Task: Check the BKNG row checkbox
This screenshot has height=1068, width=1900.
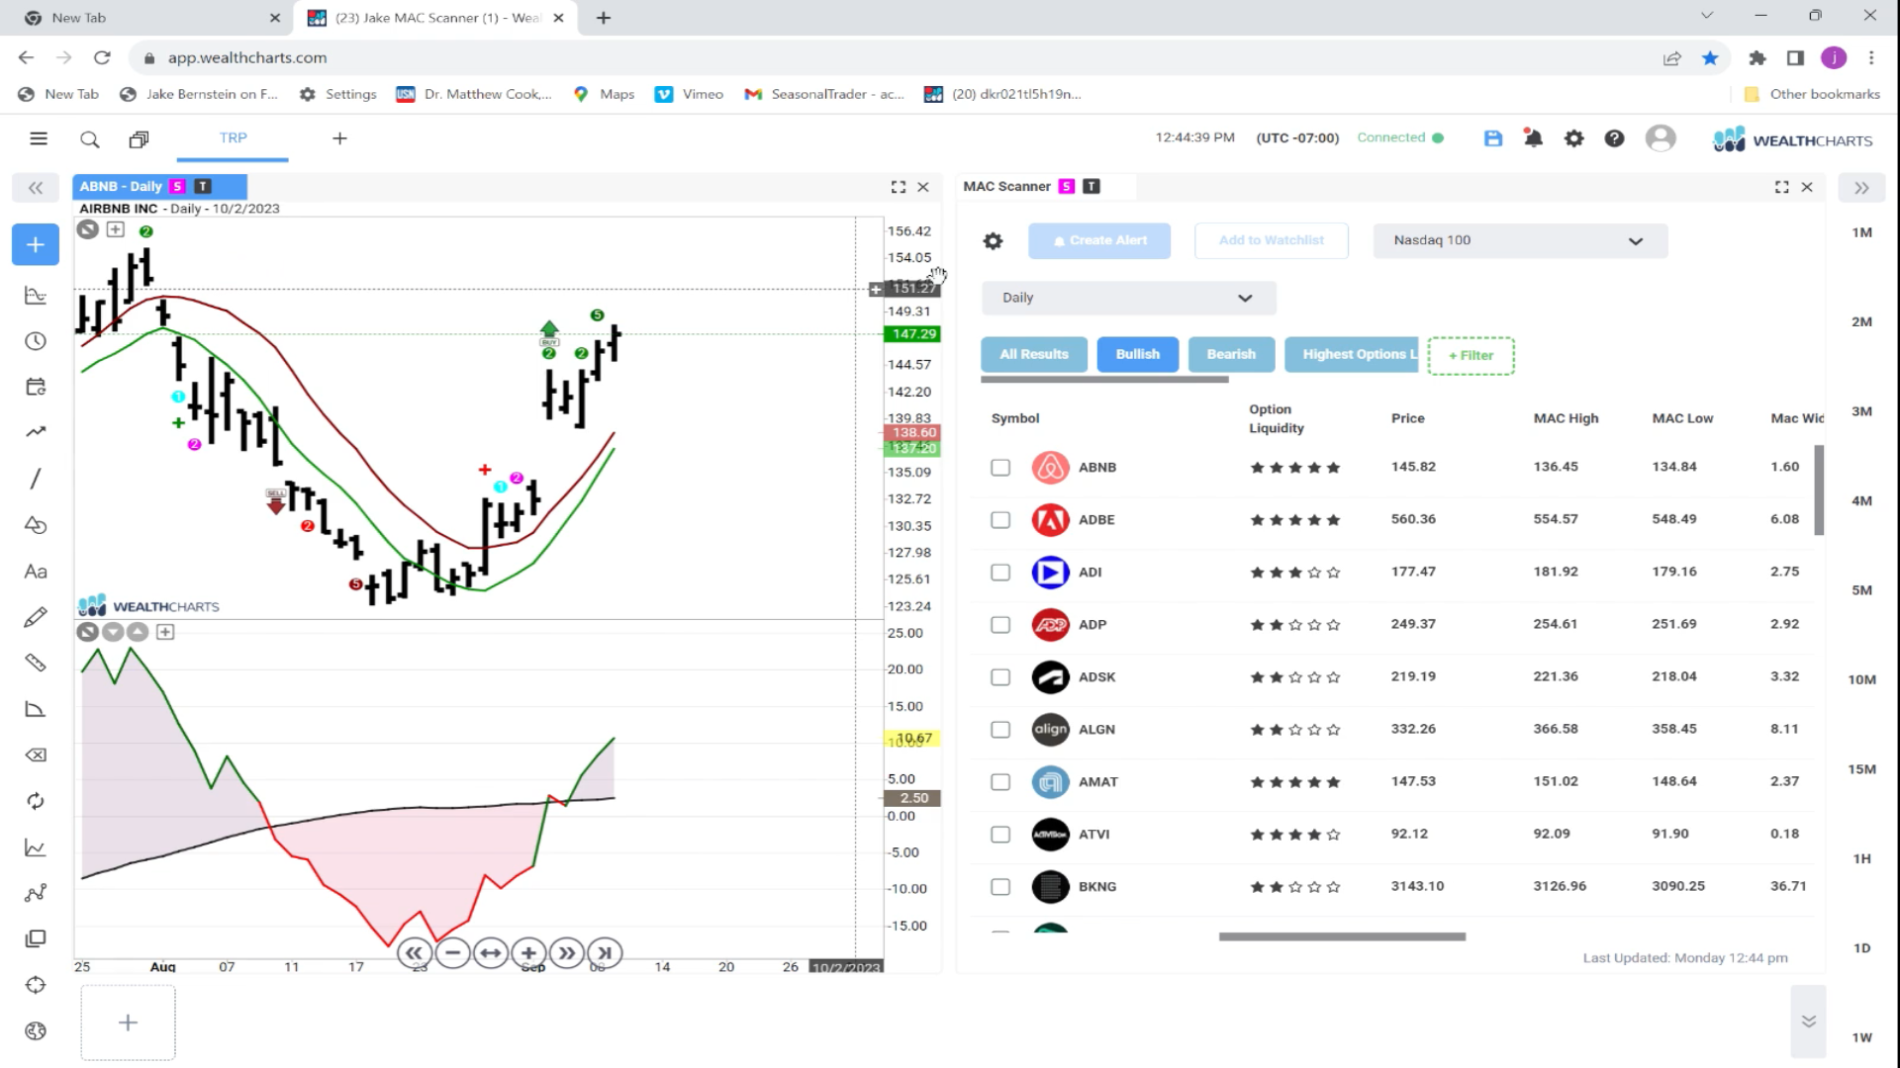Action: click(x=1000, y=887)
